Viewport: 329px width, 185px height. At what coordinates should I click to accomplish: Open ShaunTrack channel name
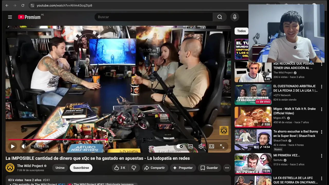280,141
